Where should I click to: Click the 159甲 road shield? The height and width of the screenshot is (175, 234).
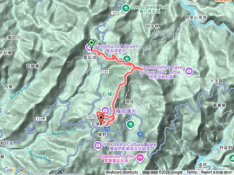pyautogui.click(x=41, y=119)
